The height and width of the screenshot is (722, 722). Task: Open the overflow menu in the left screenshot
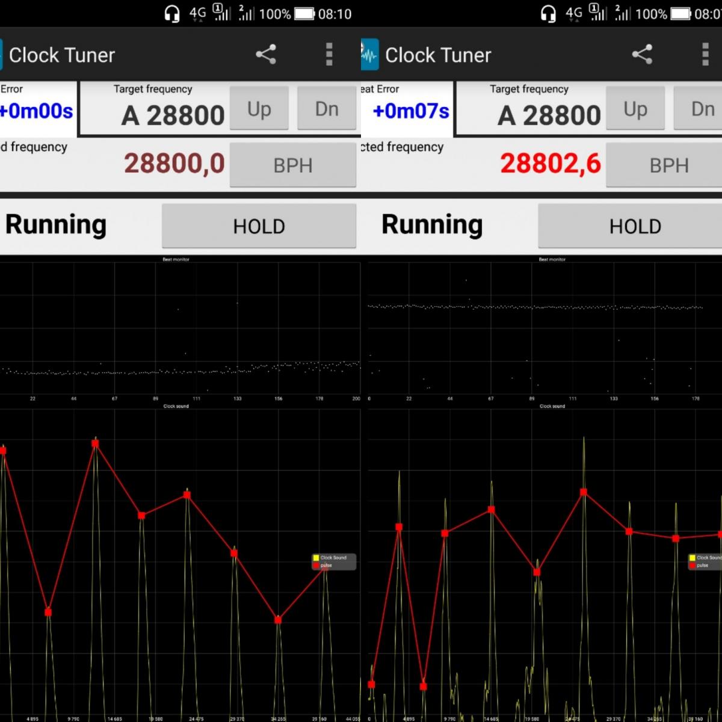[329, 55]
